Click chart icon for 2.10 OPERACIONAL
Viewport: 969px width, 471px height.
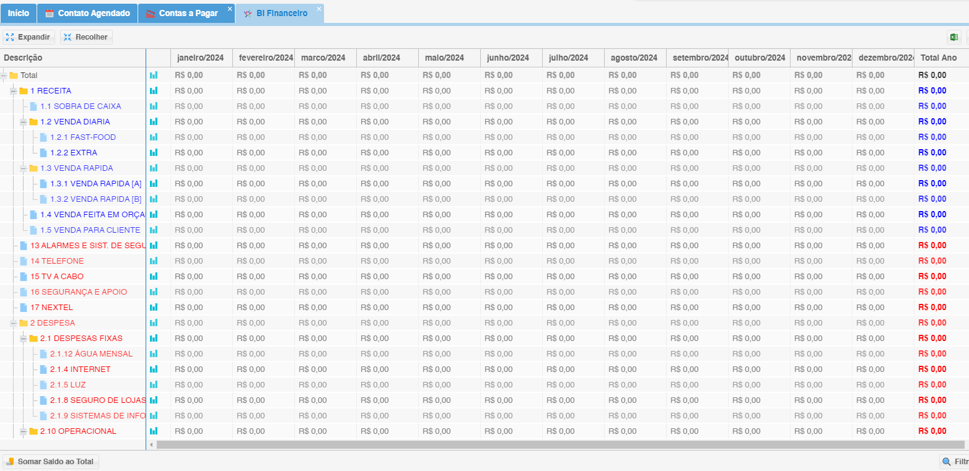coord(154,431)
